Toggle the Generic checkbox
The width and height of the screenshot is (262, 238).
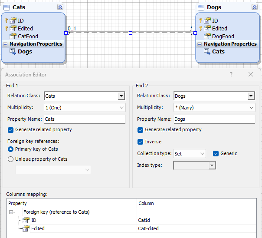click(x=216, y=153)
